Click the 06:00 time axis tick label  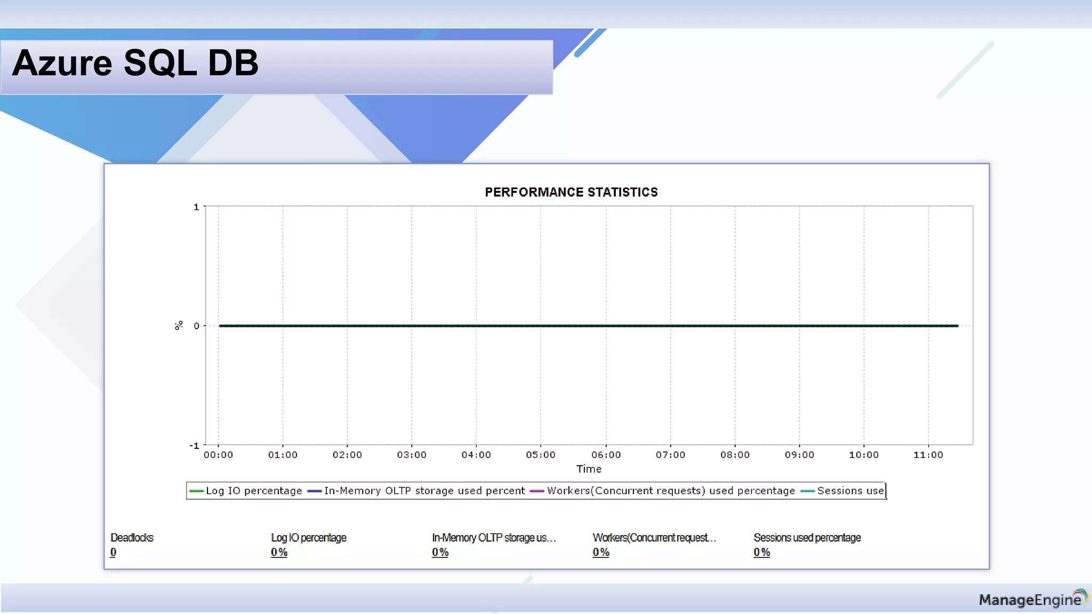click(606, 455)
